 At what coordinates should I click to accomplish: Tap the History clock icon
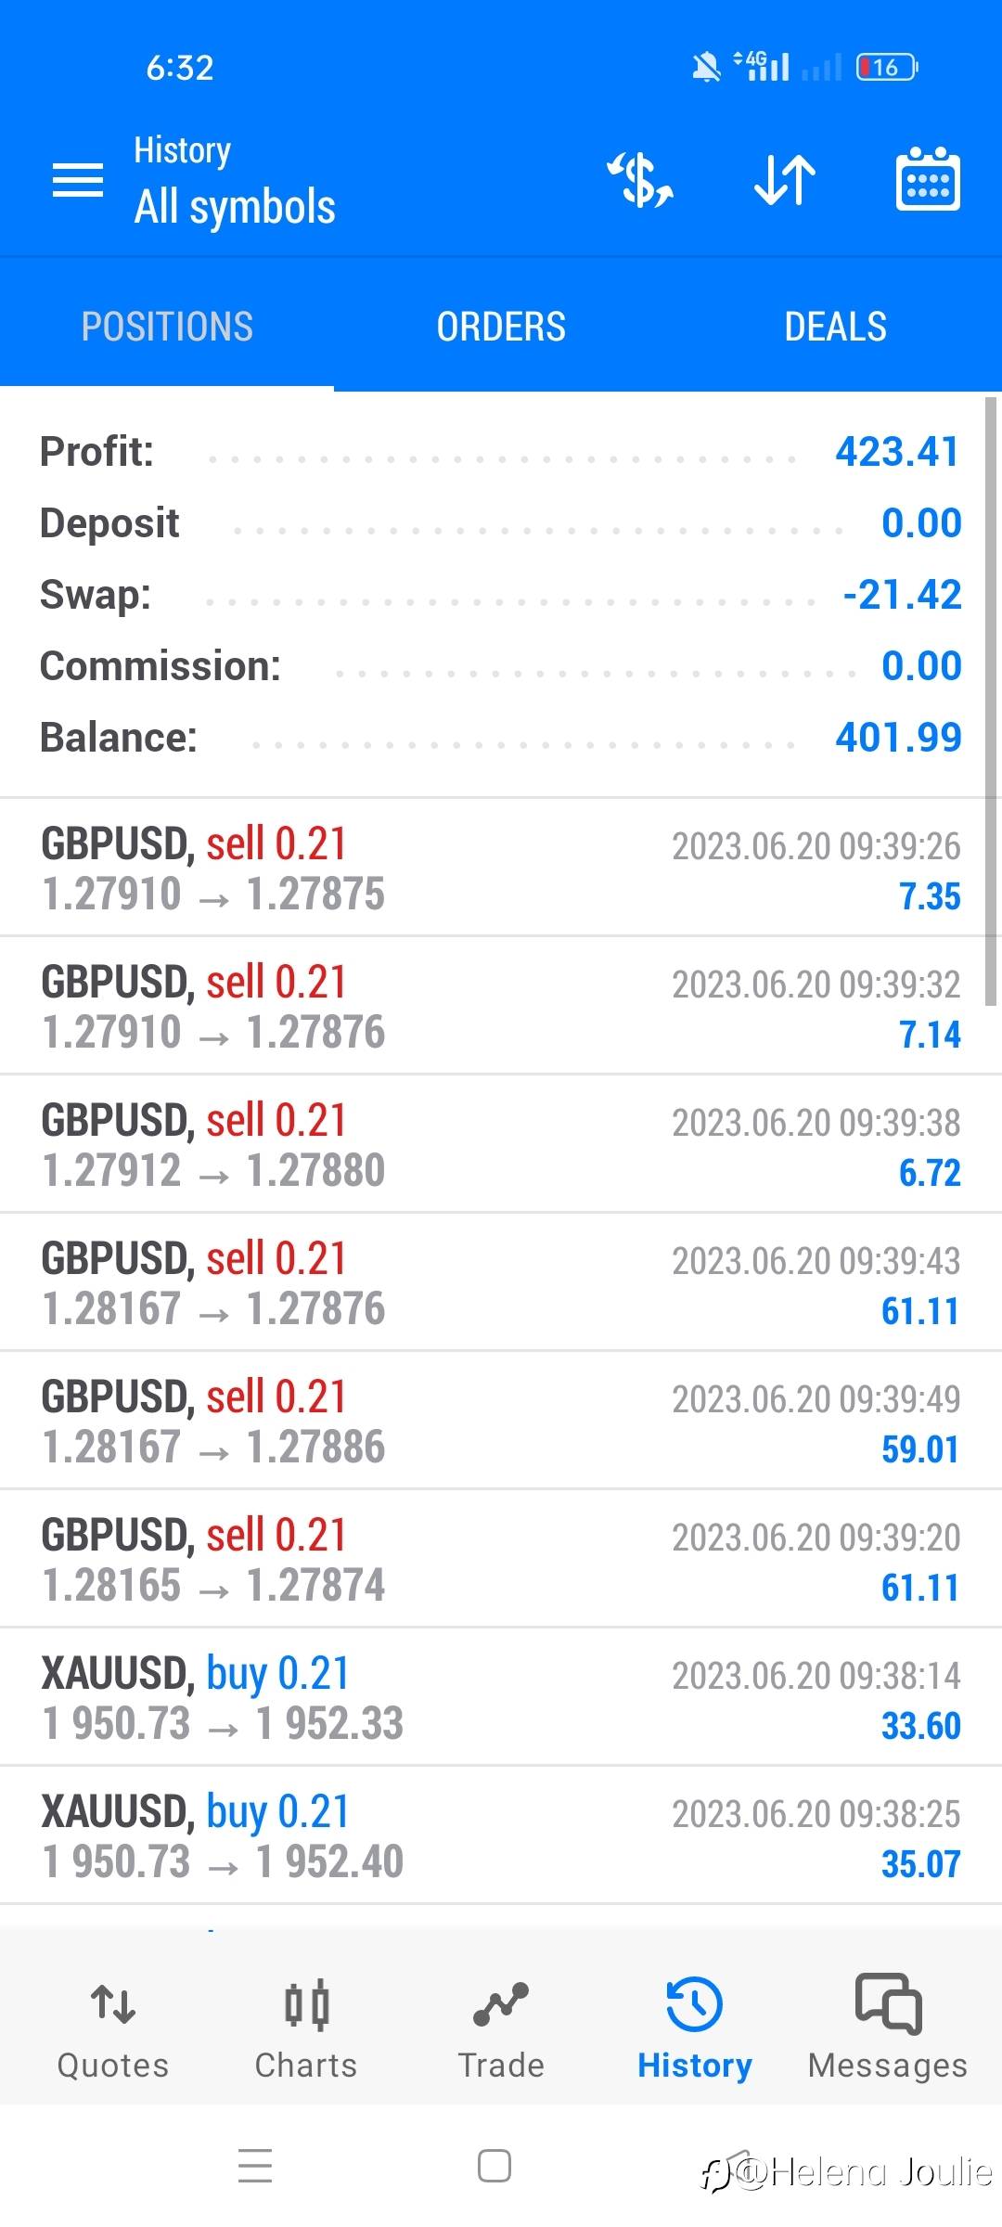pyautogui.click(x=694, y=2006)
